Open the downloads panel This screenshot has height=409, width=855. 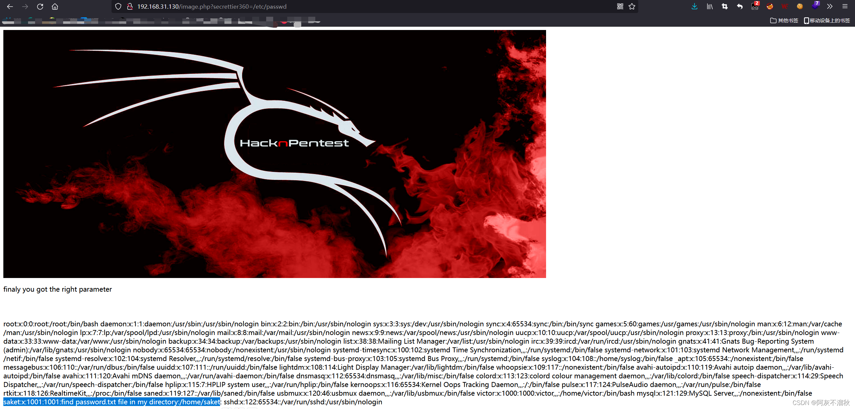click(695, 7)
